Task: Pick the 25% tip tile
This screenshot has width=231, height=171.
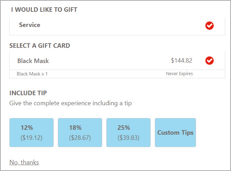Action: point(128,133)
